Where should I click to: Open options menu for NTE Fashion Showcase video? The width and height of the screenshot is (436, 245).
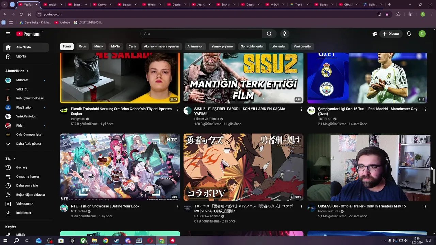coord(178,207)
